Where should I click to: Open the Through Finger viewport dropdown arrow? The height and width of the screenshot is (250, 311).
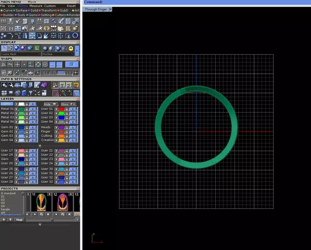(111, 9)
